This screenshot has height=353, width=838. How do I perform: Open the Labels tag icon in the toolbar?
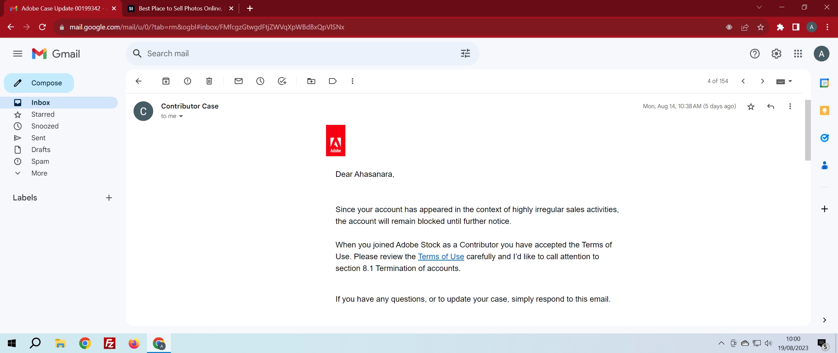(x=333, y=81)
